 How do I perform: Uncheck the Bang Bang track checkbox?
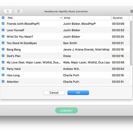tap(3, 49)
